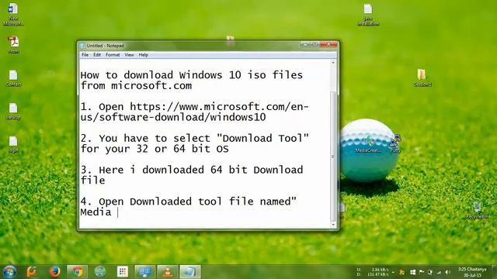This screenshot has width=497, height=279.
Task: Minimize the Notepad window
Action: click(x=305, y=45)
